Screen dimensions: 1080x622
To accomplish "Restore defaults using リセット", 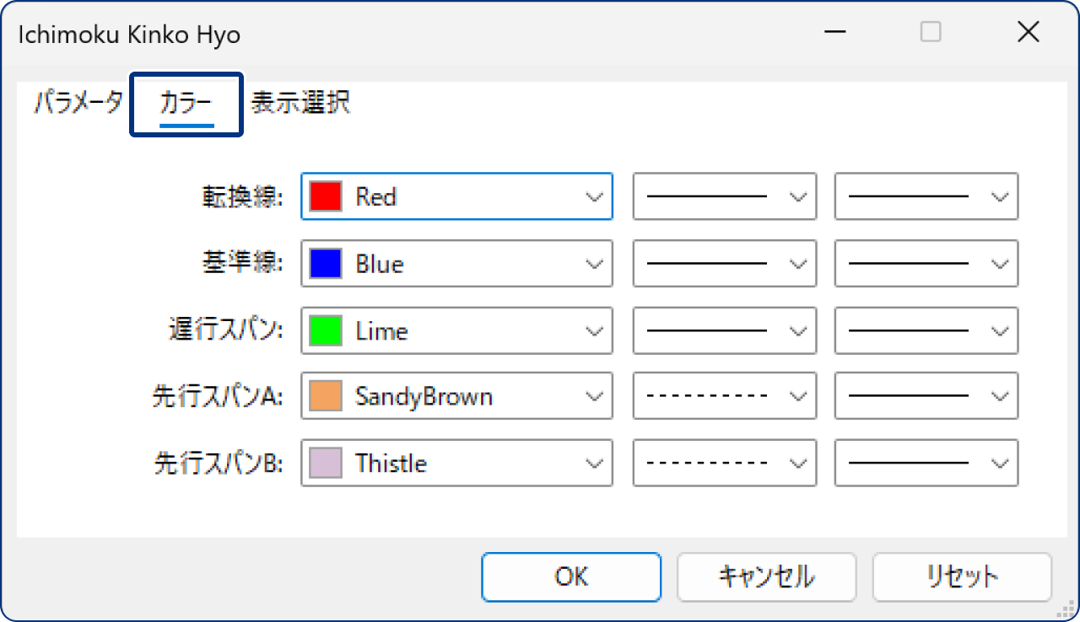I will click(x=961, y=576).
